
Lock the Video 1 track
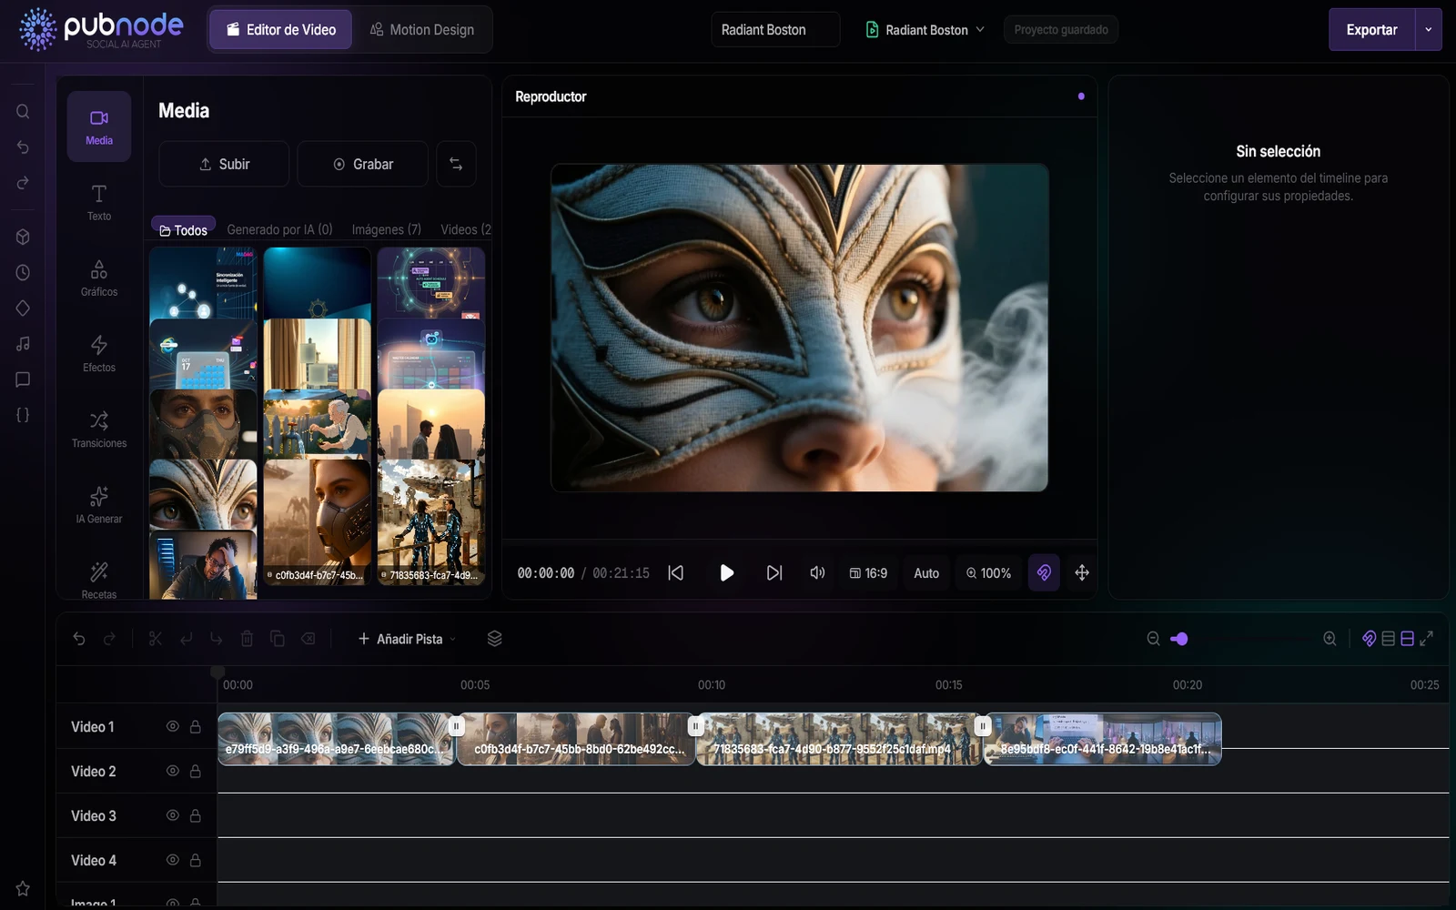[x=195, y=726]
